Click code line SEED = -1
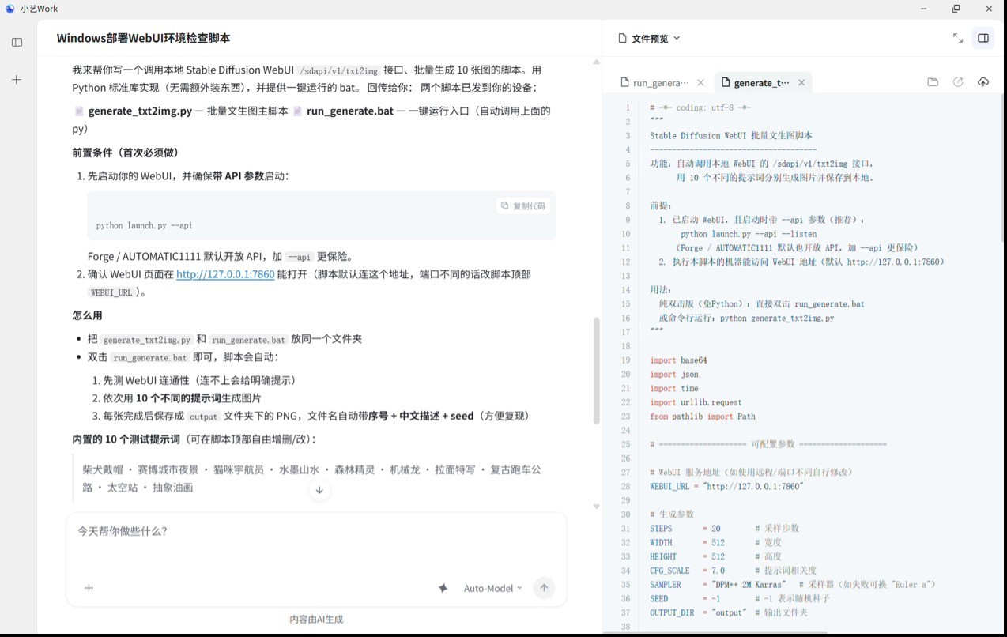Viewport: 1007px width, 637px height. tap(685, 598)
